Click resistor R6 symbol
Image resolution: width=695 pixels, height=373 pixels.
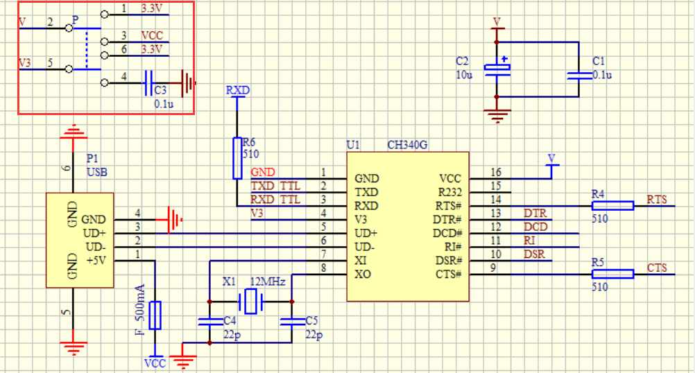tap(237, 158)
